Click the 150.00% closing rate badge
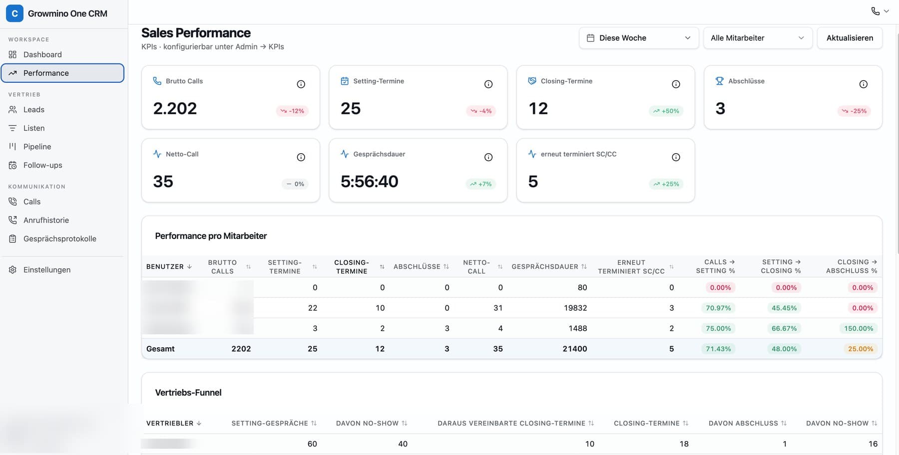The width and height of the screenshot is (899, 455). [859, 328]
